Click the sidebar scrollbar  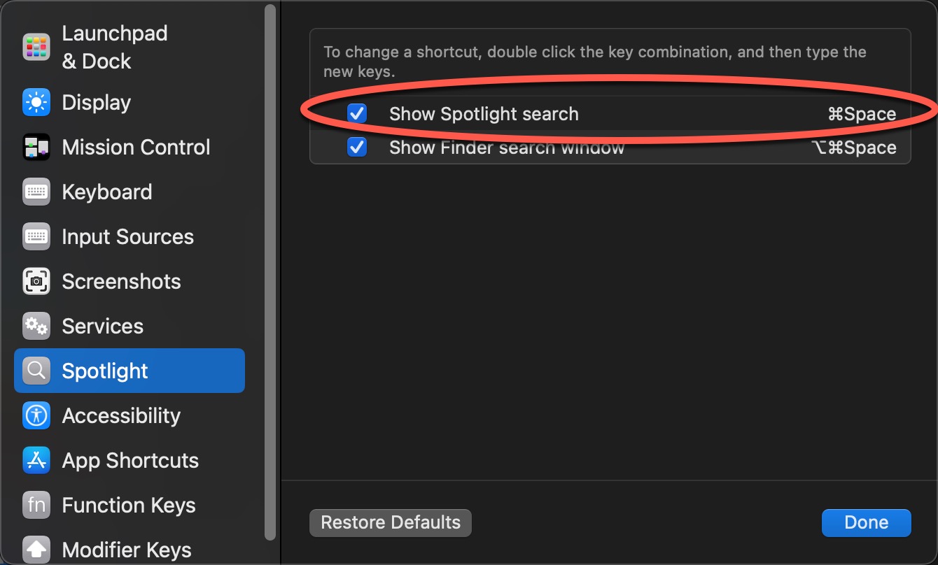tap(270, 210)
